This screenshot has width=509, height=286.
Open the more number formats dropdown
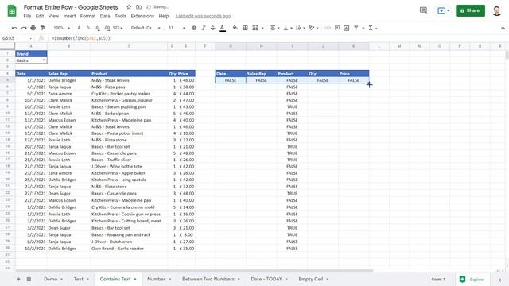[x=118, y=29]
